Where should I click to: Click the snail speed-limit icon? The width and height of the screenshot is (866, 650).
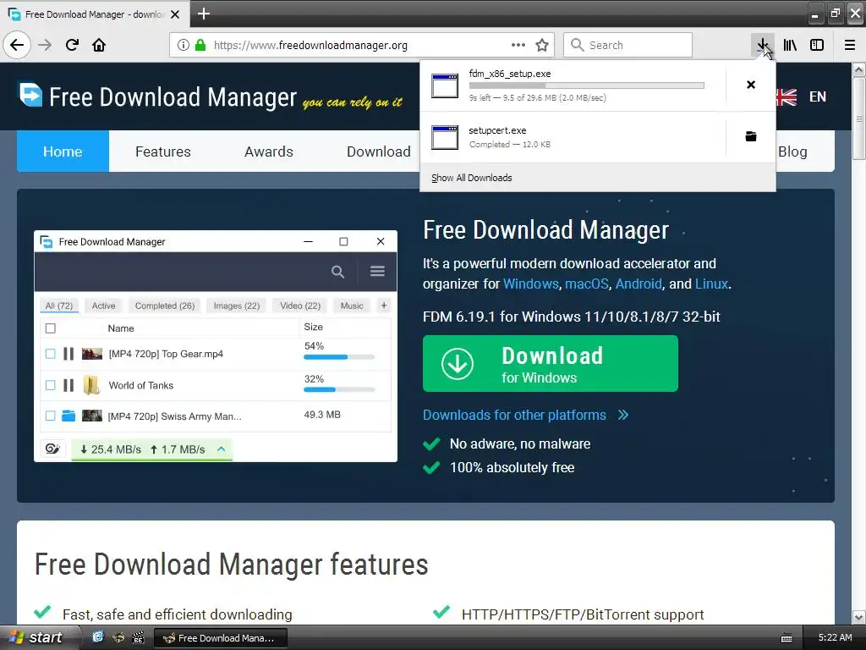pos(52,449)
